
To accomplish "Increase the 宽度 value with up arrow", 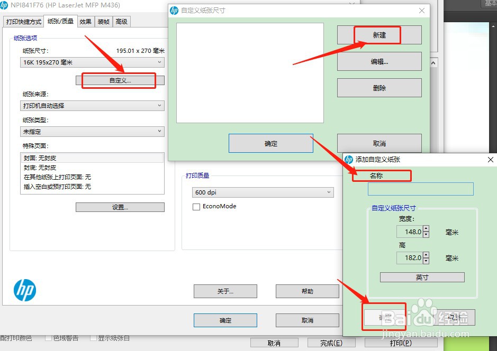I will pyautogui.click(x=426, y=229).
